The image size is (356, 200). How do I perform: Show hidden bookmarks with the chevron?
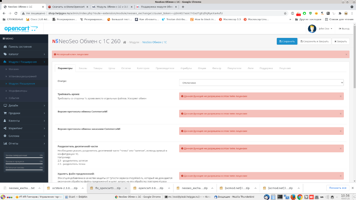[290, 19]
